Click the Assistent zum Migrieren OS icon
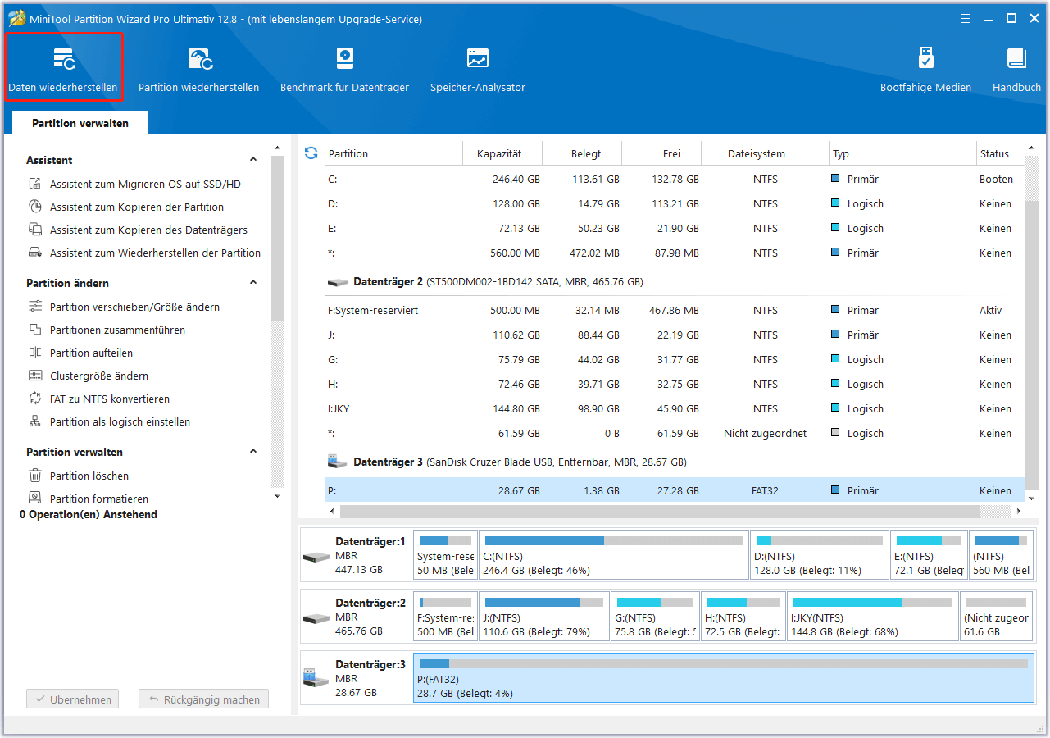 [x=35, y=184]
